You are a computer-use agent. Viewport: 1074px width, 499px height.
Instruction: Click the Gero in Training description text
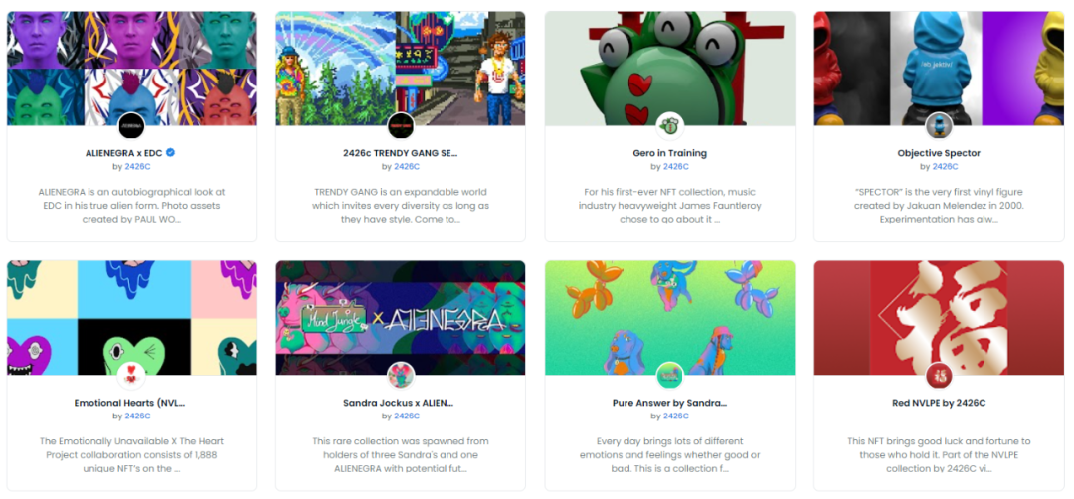[x=670, y=206]
